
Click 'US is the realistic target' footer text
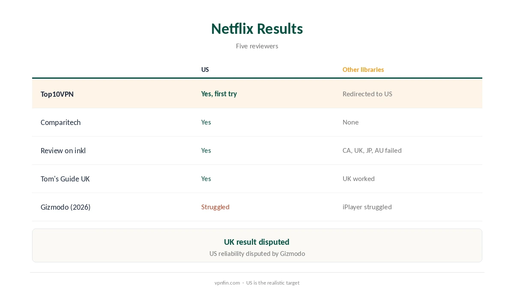pos(273,283)
